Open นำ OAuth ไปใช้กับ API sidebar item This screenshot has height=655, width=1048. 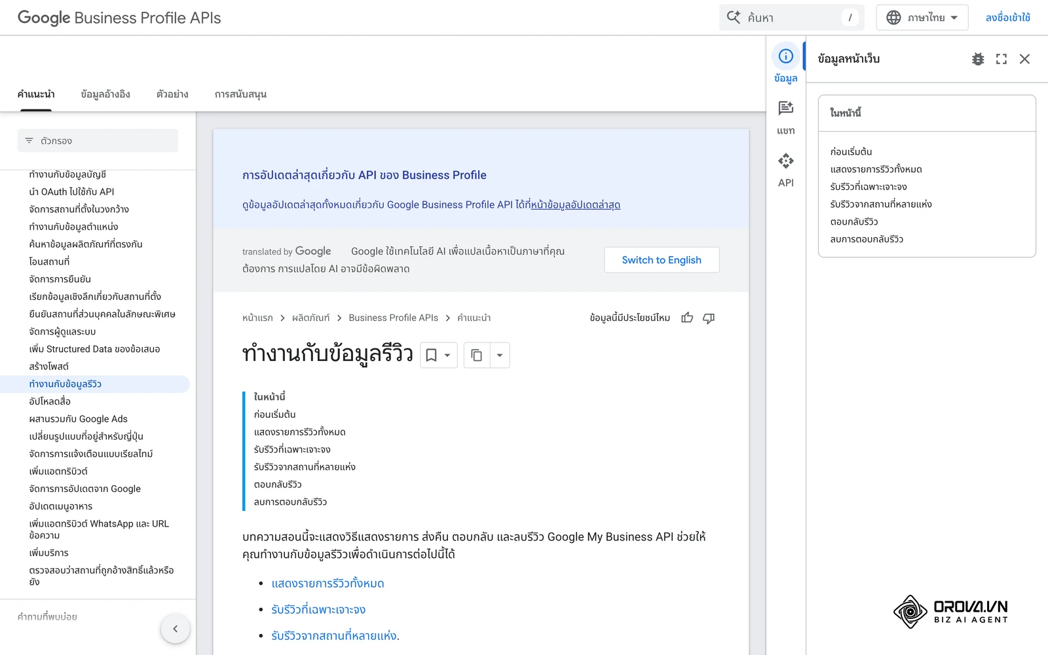coord(71,192)
